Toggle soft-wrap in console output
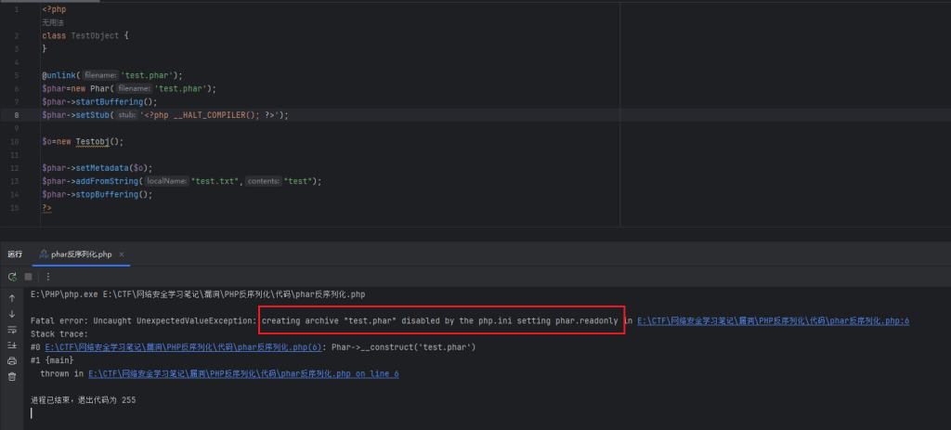This screenshot has width=951, height=430. [12, 330]
